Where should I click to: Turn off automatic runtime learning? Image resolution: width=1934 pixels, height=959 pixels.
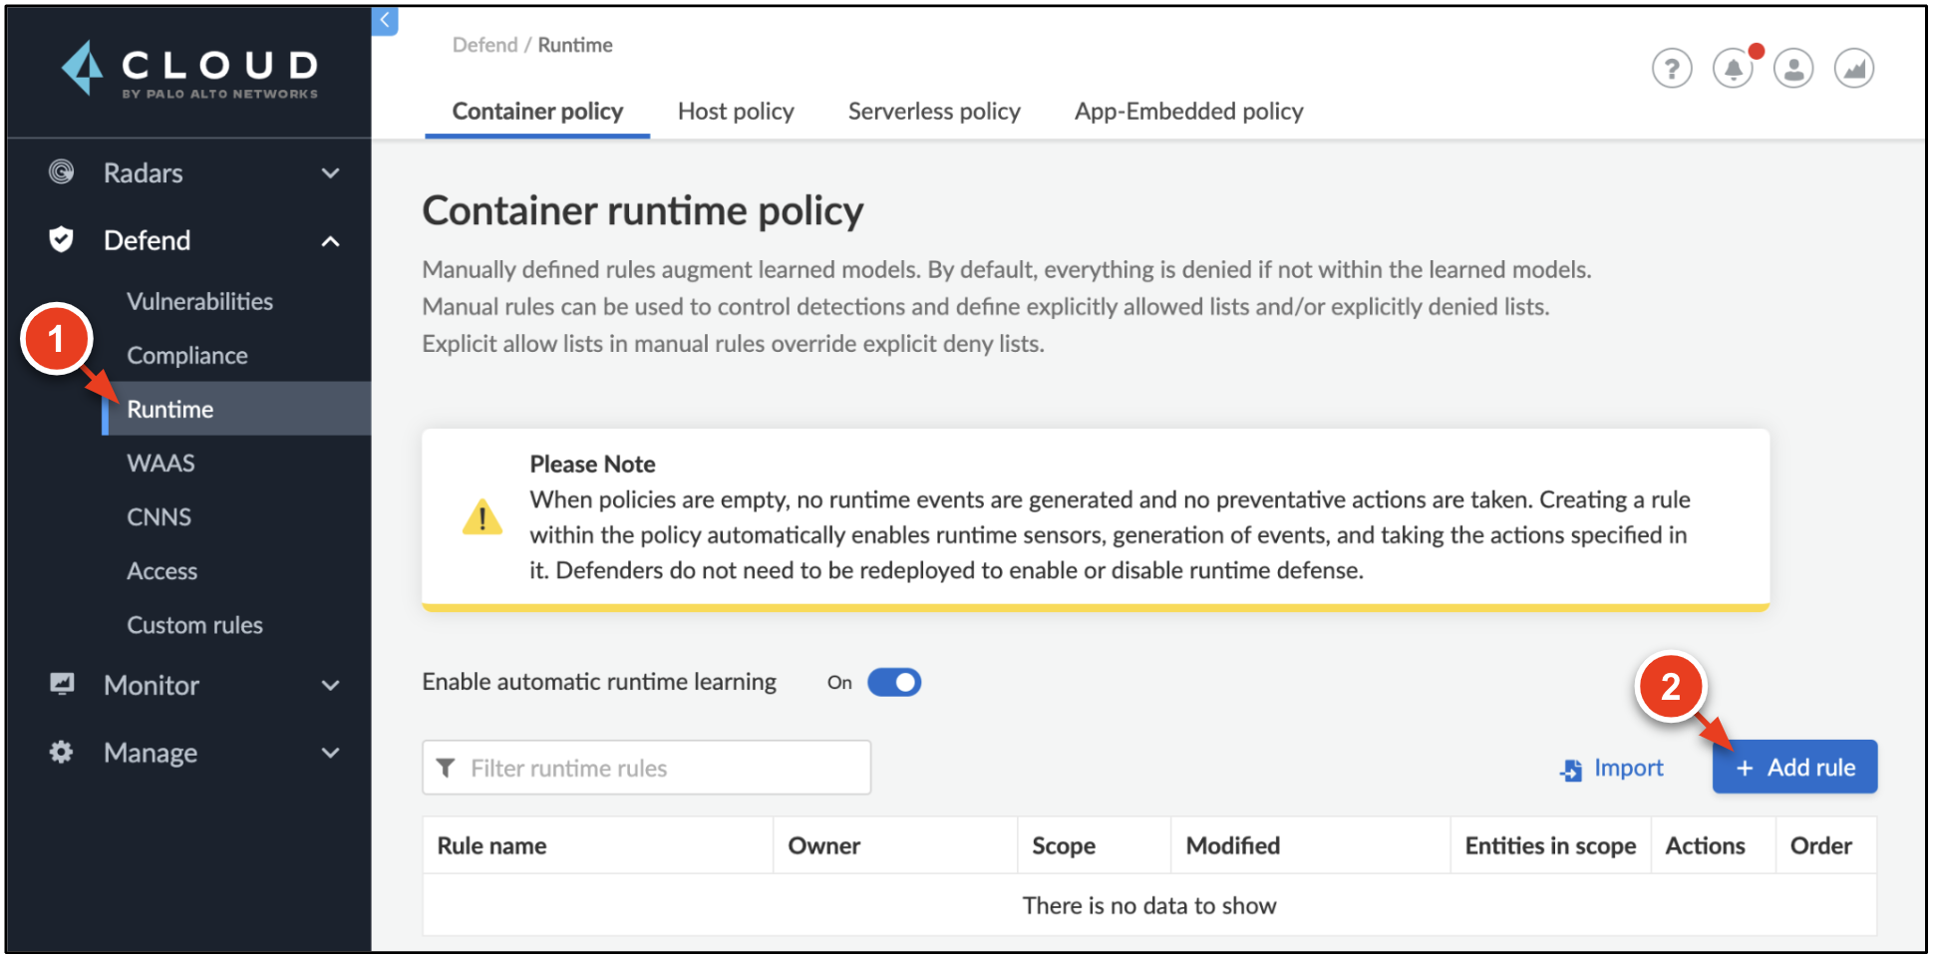click(893, 682)
